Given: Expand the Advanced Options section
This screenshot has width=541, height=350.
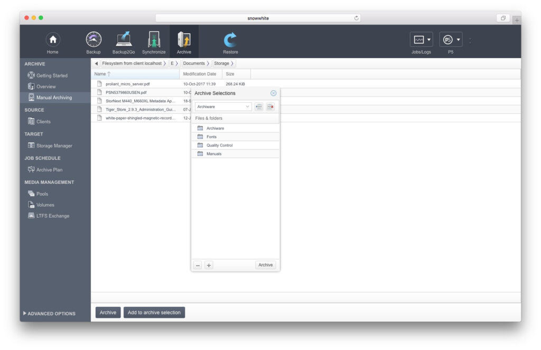Looking at the screenshot, I should tap(50, 314).
